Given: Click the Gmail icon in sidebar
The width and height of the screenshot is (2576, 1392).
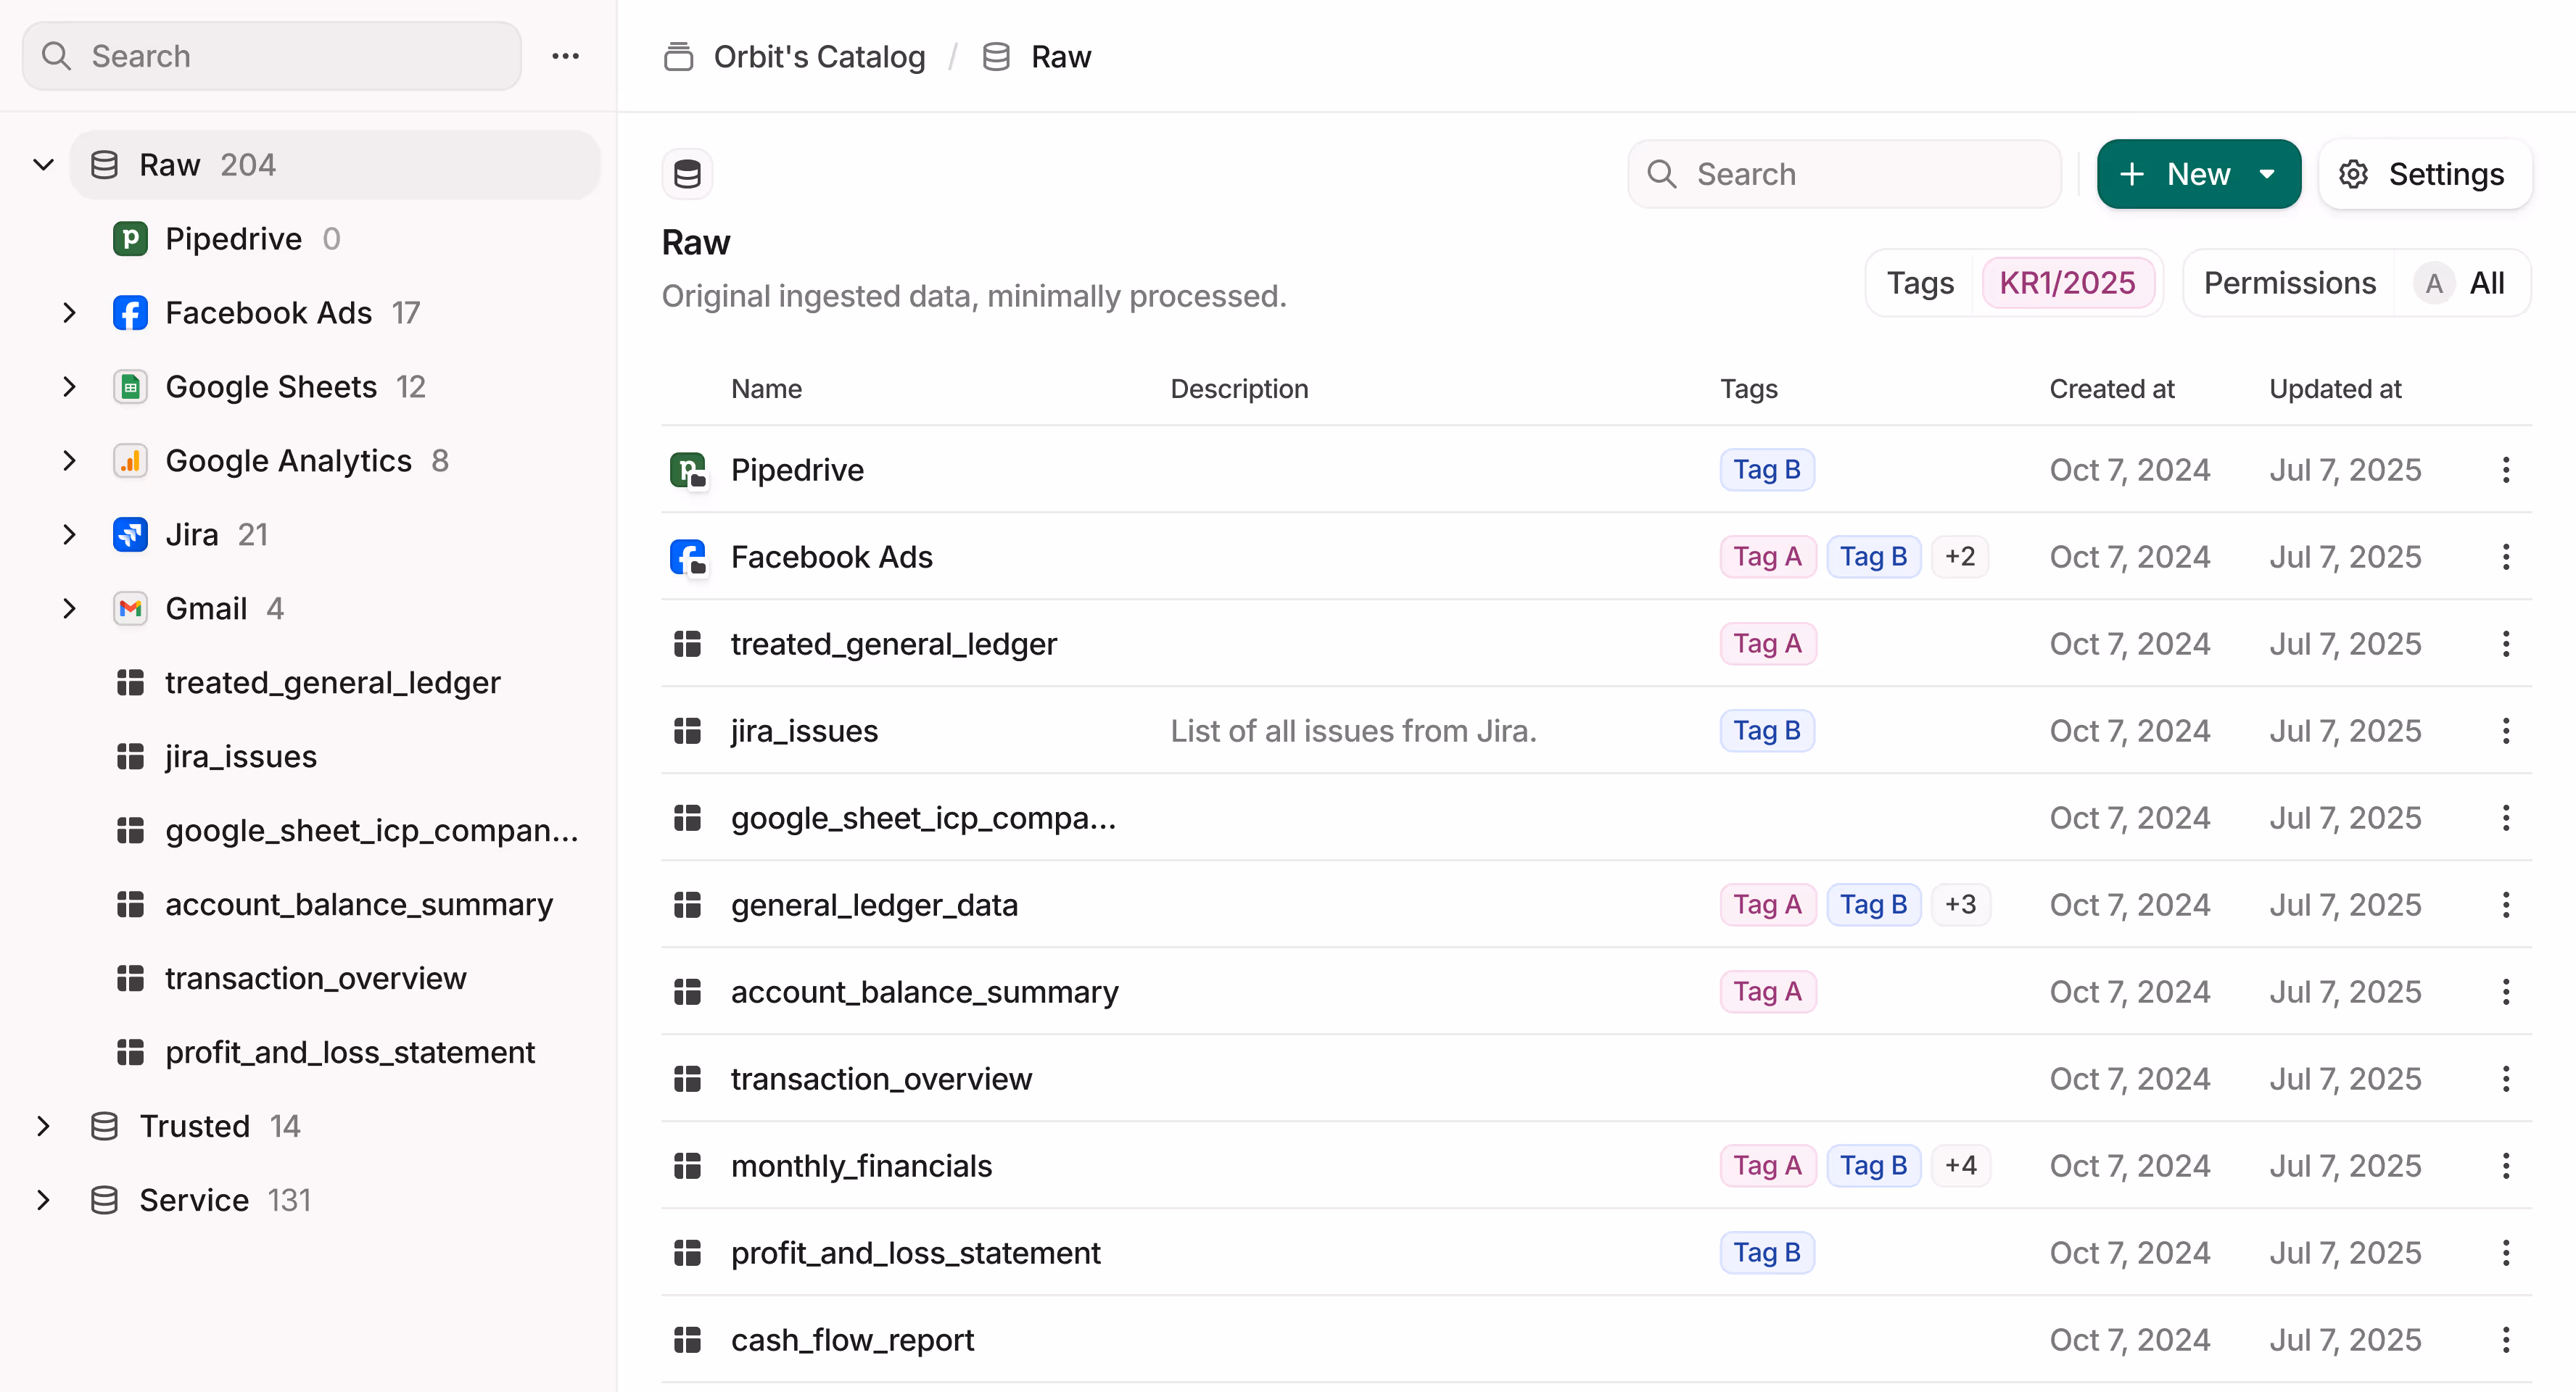Looking at the screenshot, I should 130,609.
